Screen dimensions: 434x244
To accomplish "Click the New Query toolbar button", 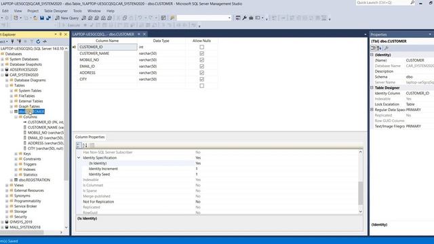I will [x=67, y=18].
